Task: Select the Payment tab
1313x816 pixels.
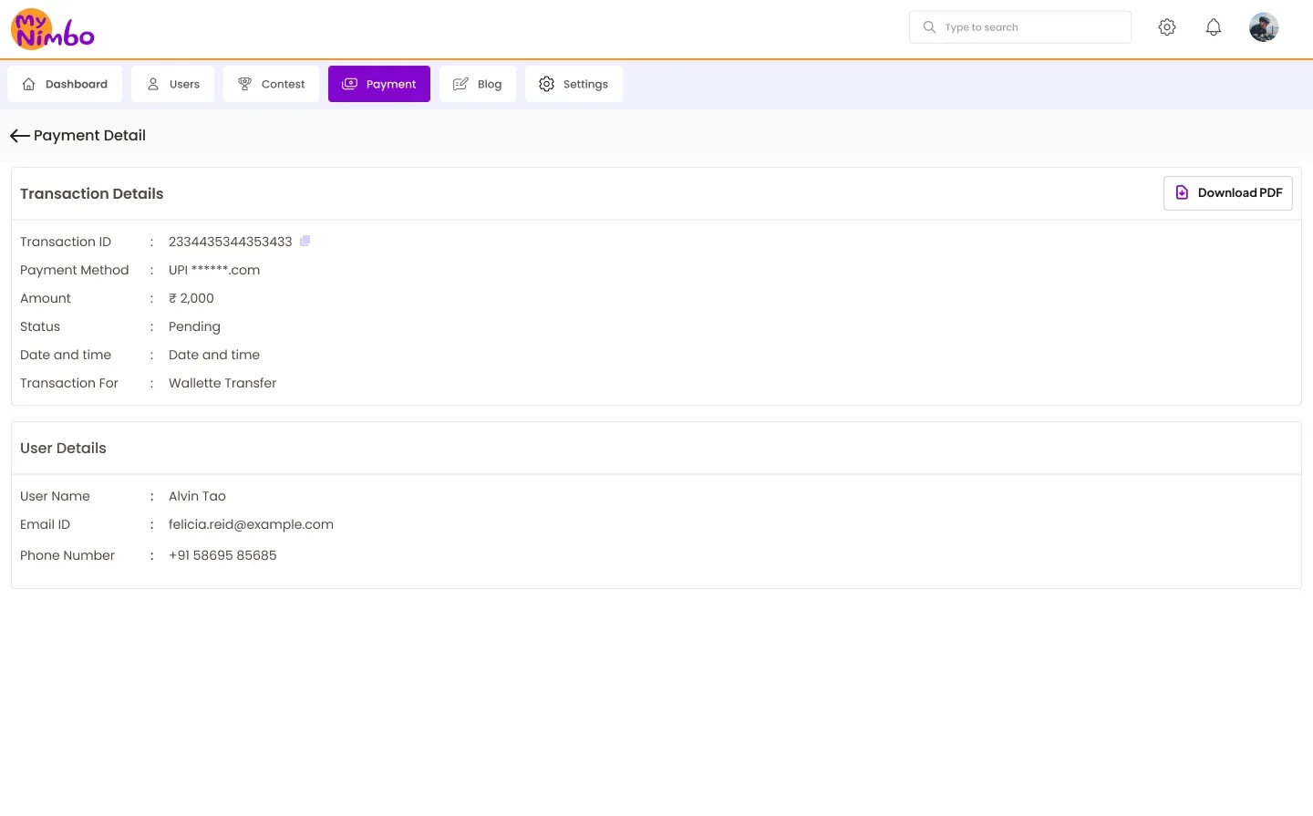Action: (379, 84)
